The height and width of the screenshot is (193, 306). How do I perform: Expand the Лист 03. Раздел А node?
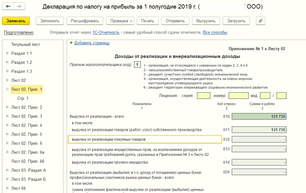(7, 170)
